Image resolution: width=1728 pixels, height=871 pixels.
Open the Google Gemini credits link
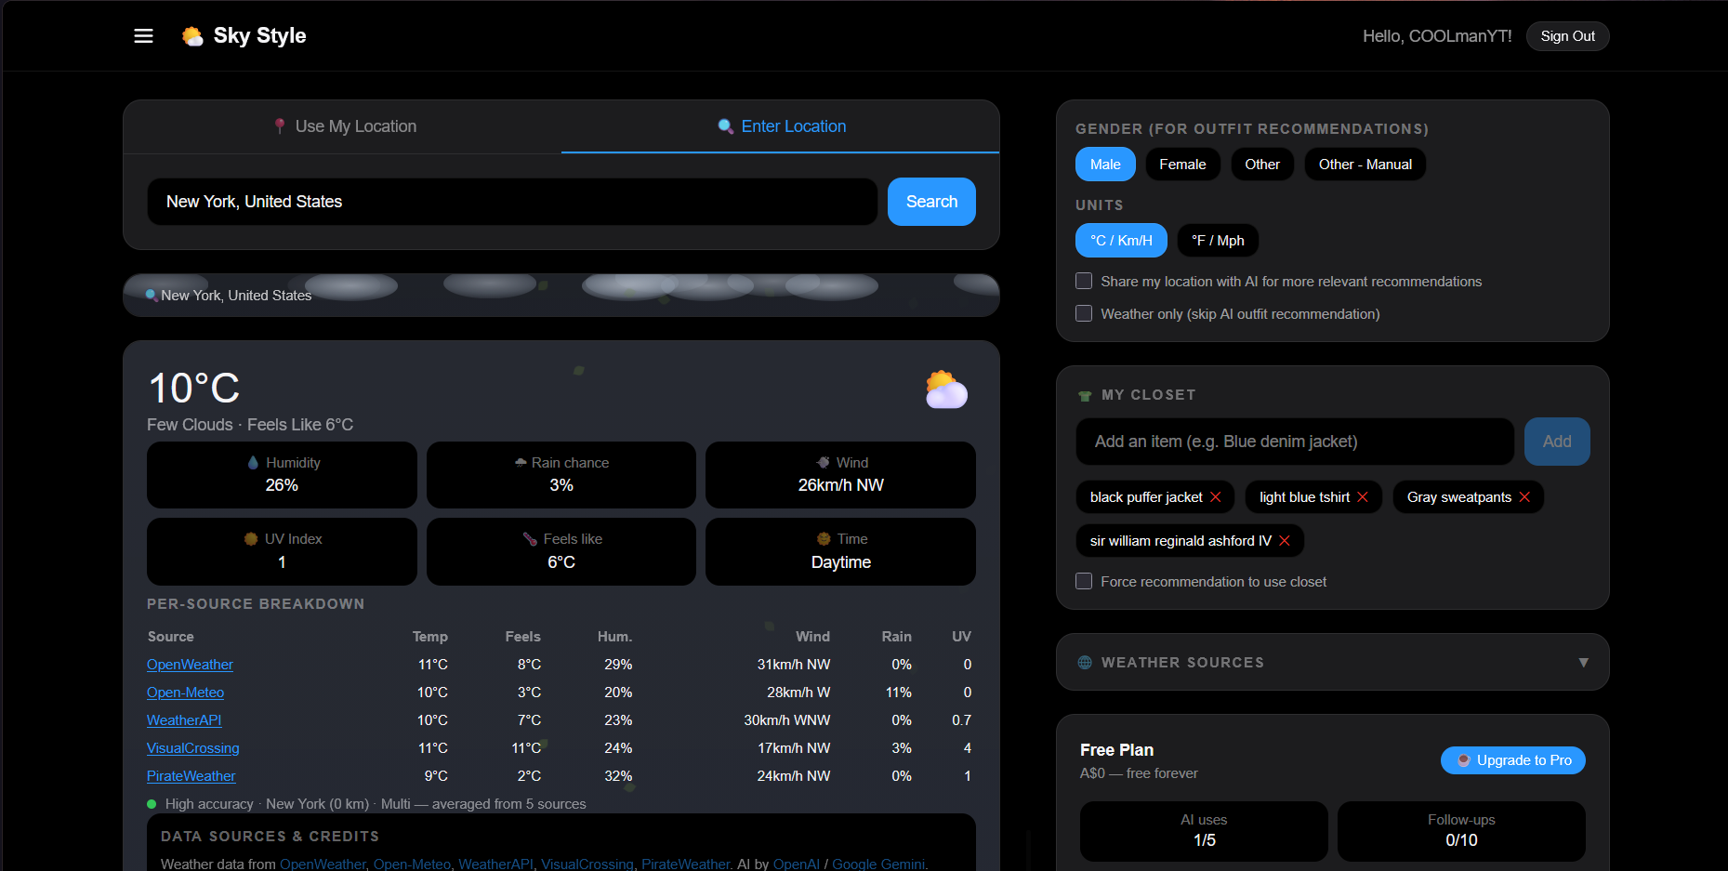point(878,864)
